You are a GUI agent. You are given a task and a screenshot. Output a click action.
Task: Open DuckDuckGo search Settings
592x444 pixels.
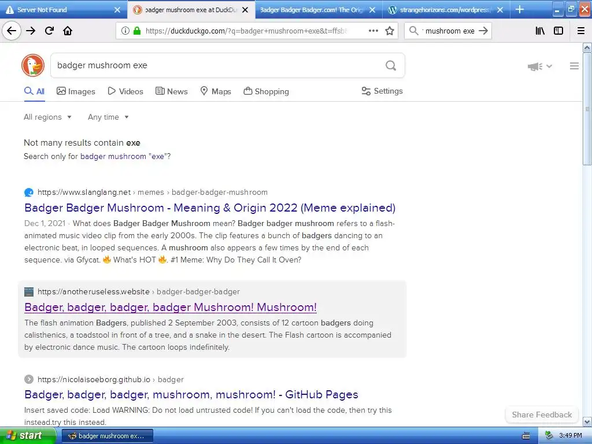pyautogui.click(x=382, y=91)
